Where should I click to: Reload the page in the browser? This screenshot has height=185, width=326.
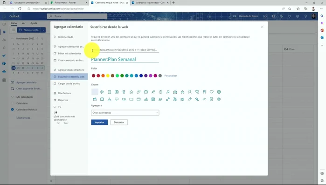tap(20, 9)
